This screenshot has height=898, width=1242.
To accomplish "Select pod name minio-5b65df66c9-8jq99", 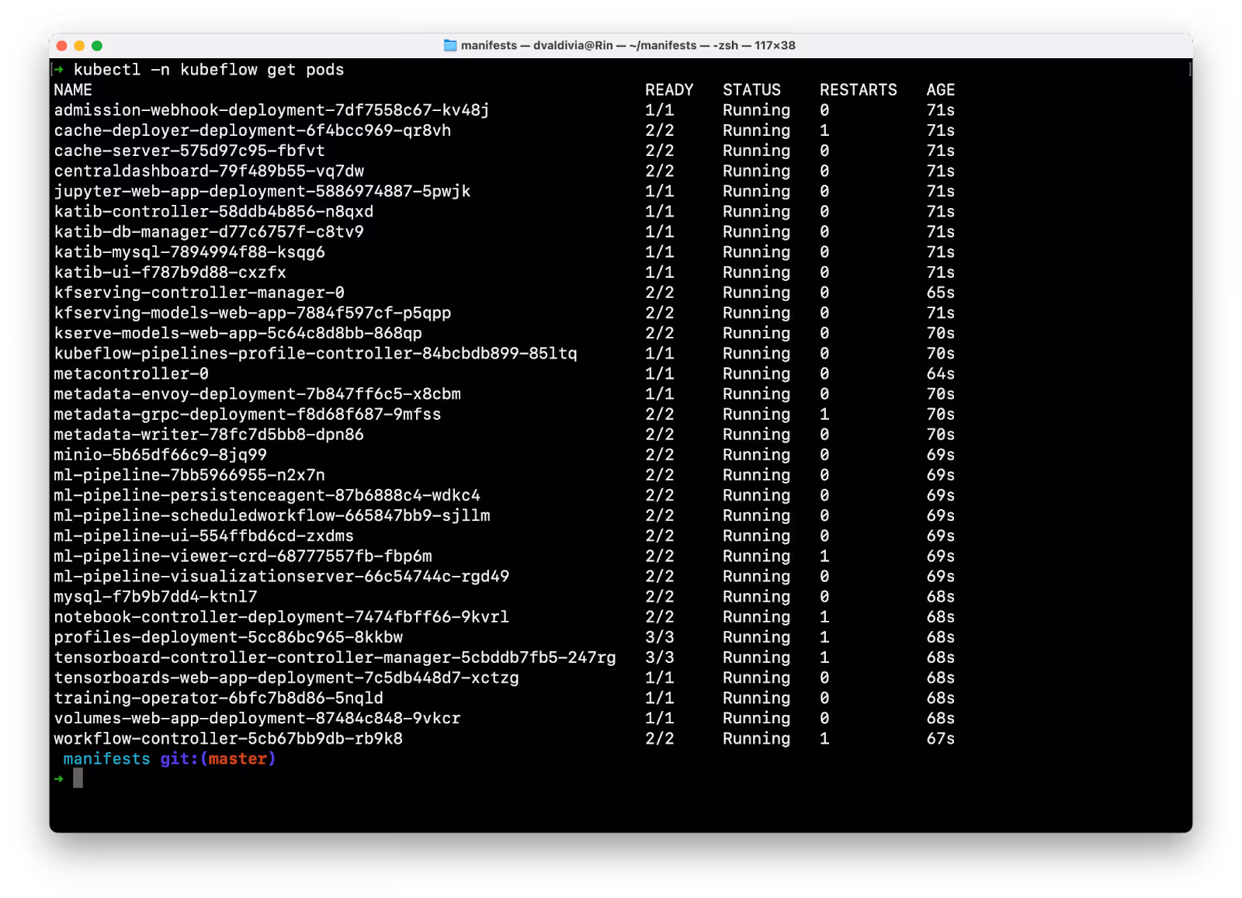I will tap(160, 454).
